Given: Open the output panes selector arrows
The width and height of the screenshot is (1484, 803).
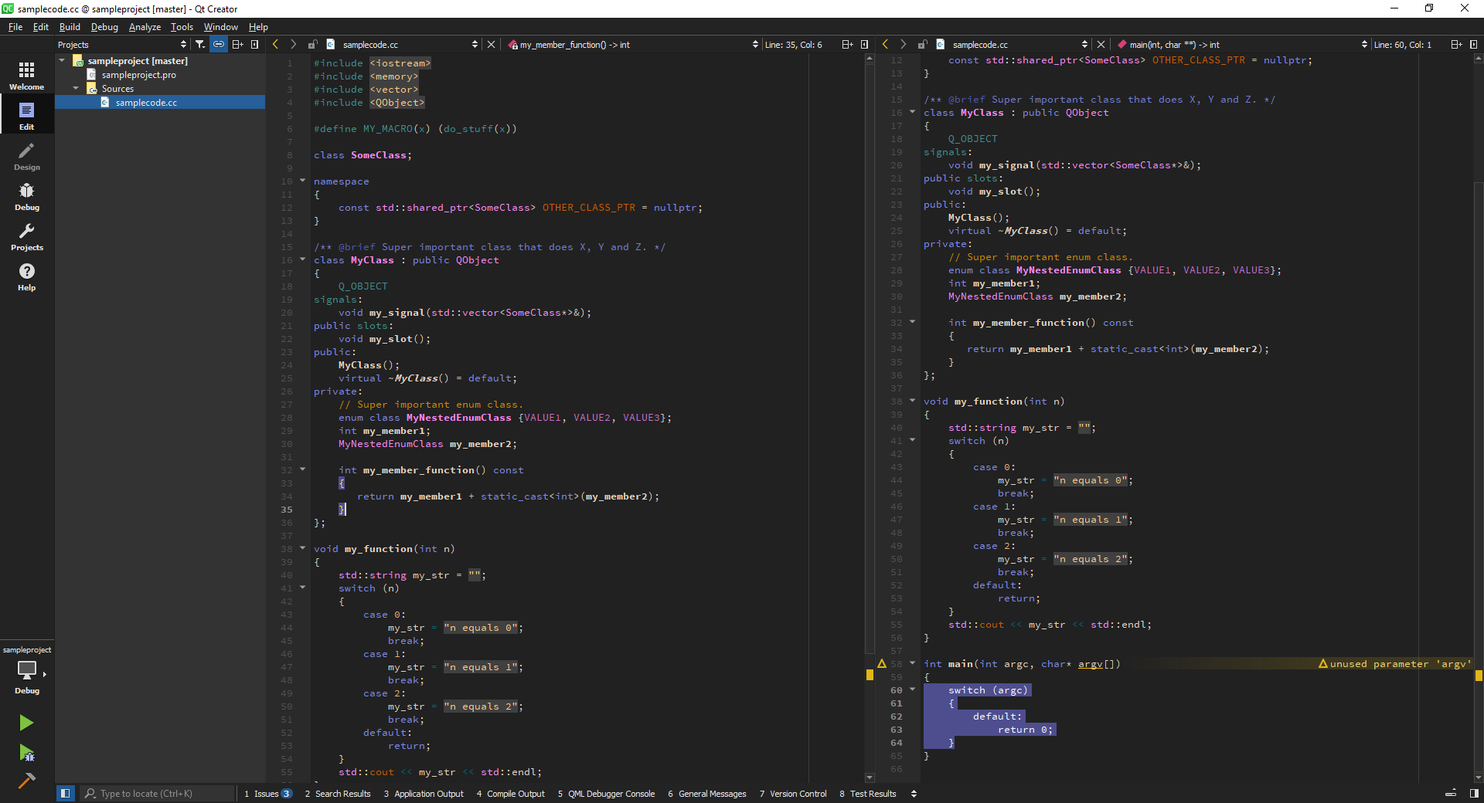Looking at the screenshot, I should [914, 794].
